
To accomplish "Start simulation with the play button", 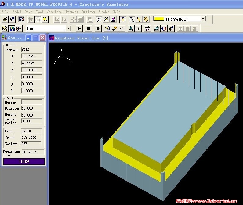I will click(x=79, y=28).
